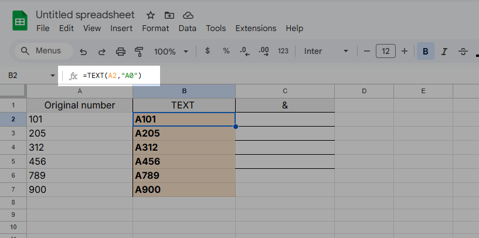The width and height of the screenshot is (479, 238).
Task: Redo the last undone action
Action: tap(102, 52)
